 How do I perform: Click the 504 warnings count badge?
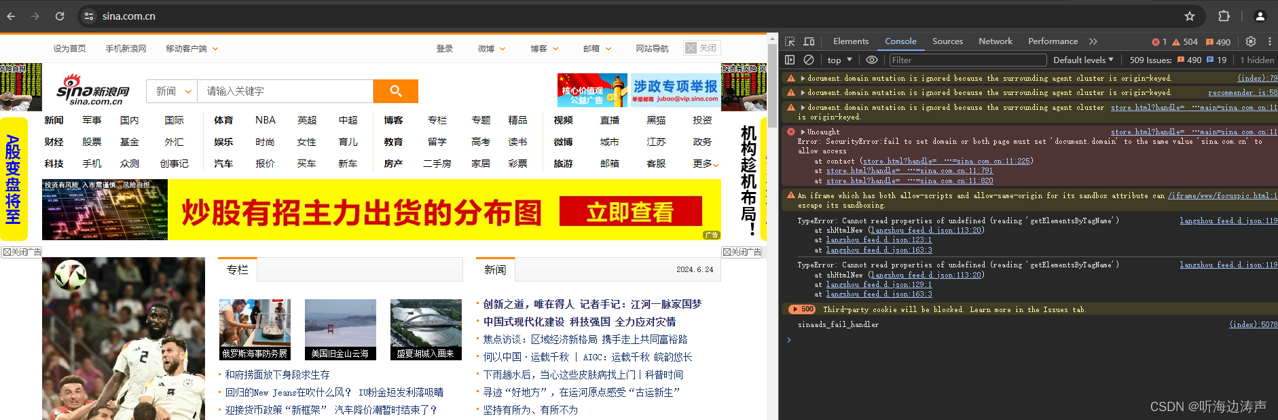pyautogui.click(x=1185, y=42)
